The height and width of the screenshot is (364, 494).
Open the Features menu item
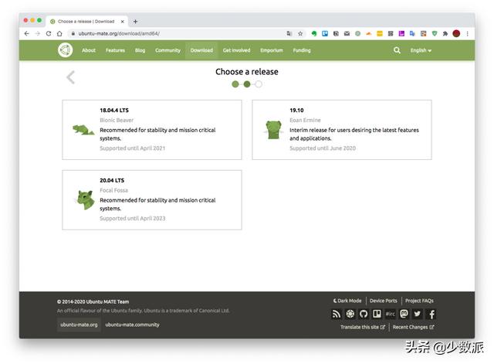[115, 50]
